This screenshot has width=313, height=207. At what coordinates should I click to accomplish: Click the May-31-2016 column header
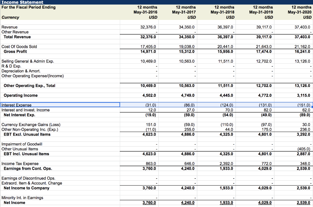pos(147,9)
